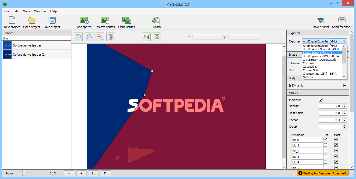Click canvas vertical scrollbar down arrow

point(284,167)
